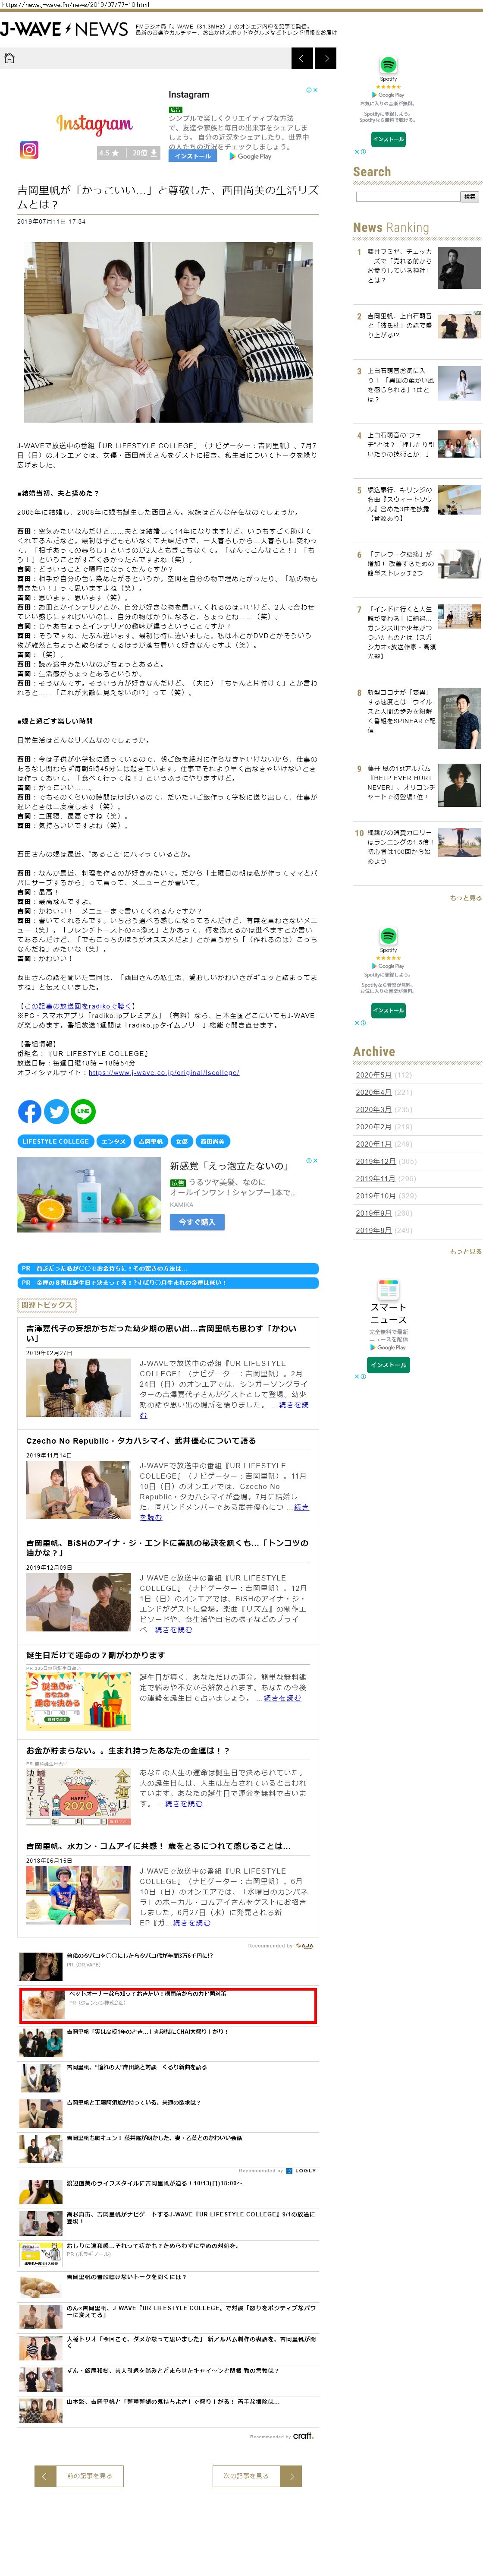
Task: Click 今すぐ購入 button in shampoo ad
Action: tap(198, 1222)
